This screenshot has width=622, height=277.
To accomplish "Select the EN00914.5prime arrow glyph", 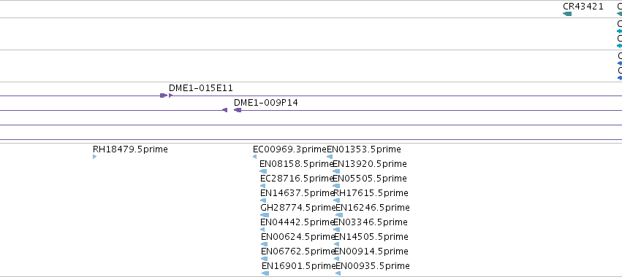I will pos(336,259).
